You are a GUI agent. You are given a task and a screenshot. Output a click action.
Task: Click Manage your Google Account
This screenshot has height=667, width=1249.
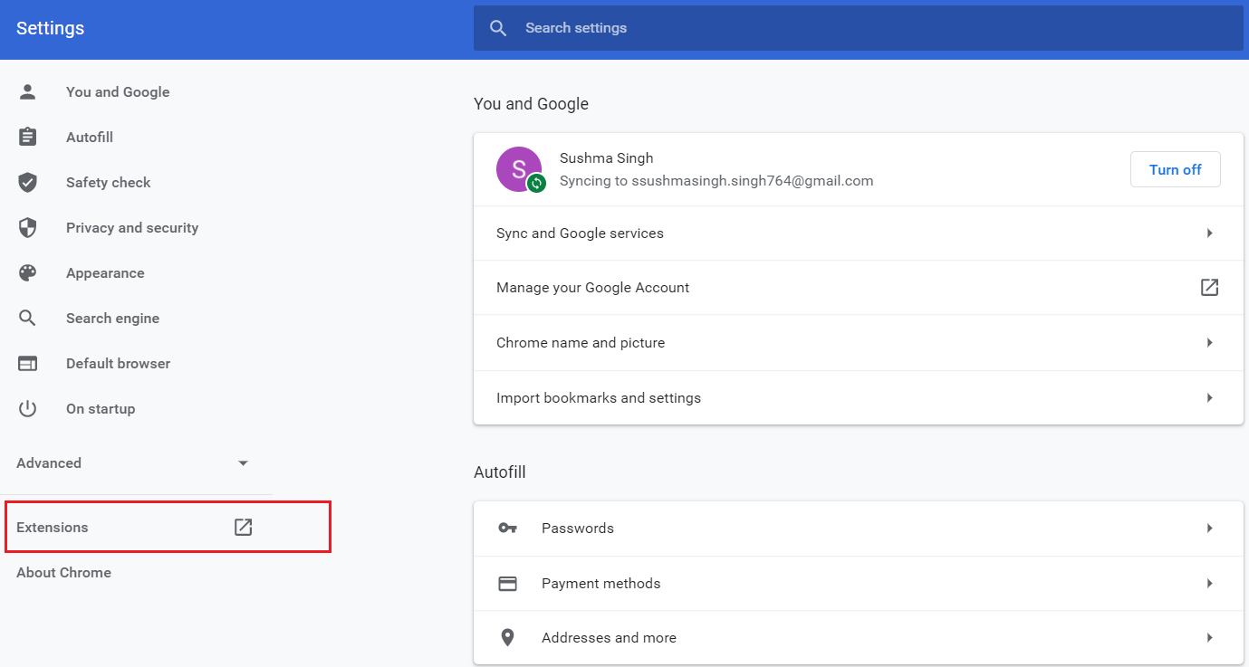[x=592, y=287]
